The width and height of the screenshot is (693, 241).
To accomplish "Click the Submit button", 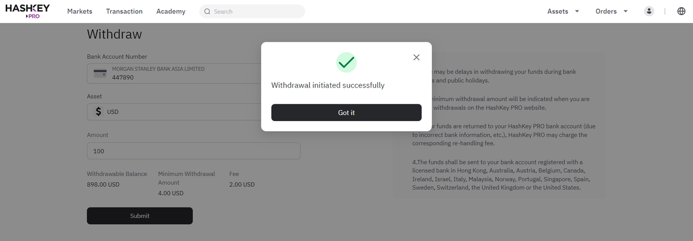I will (x=140, y=216).
